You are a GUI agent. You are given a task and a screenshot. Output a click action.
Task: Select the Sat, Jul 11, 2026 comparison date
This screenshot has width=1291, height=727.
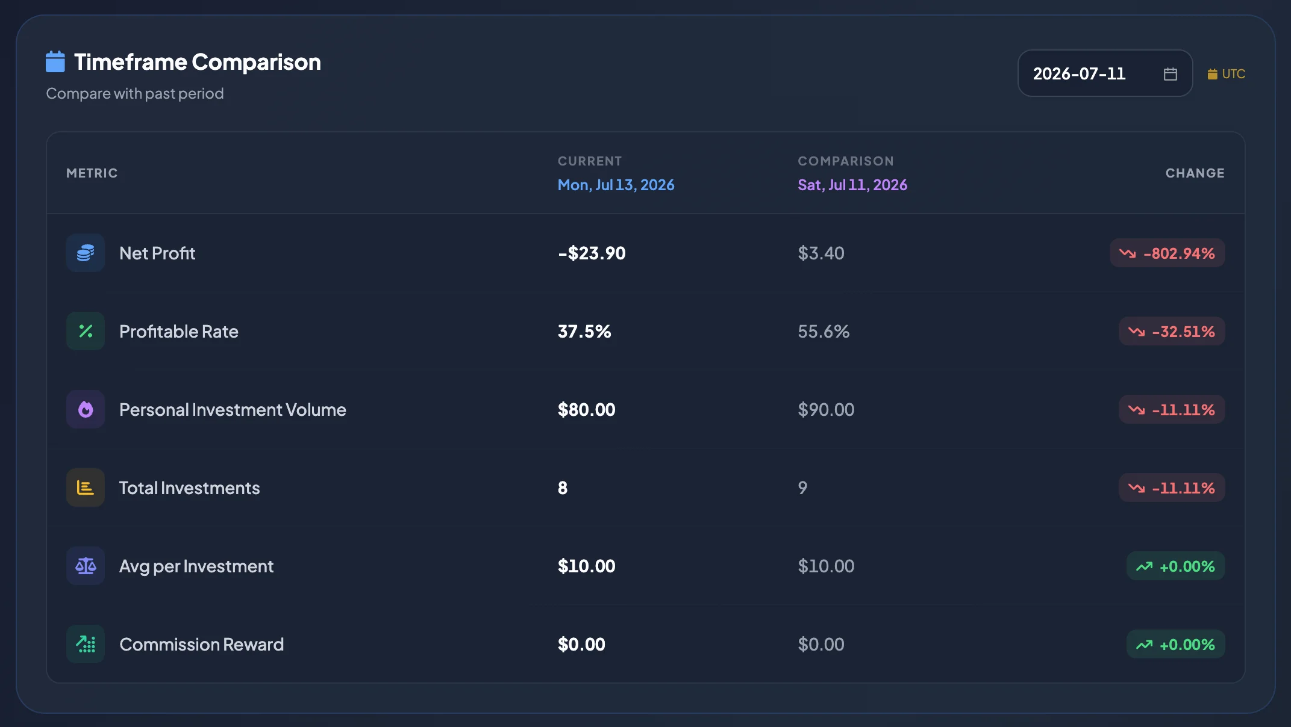852,185
